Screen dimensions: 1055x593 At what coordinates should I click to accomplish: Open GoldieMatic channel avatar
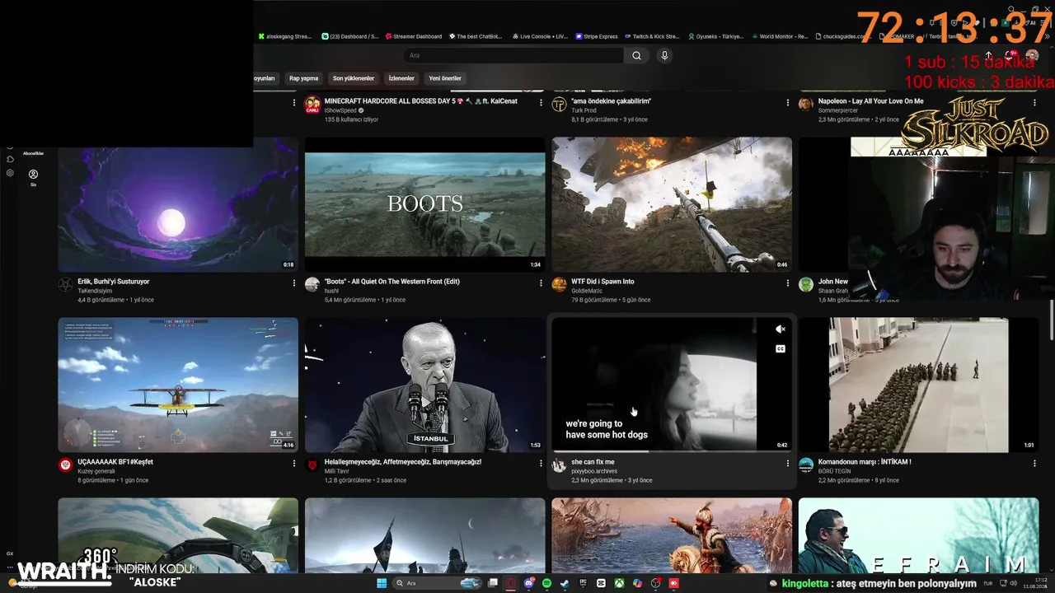(559, 284)
